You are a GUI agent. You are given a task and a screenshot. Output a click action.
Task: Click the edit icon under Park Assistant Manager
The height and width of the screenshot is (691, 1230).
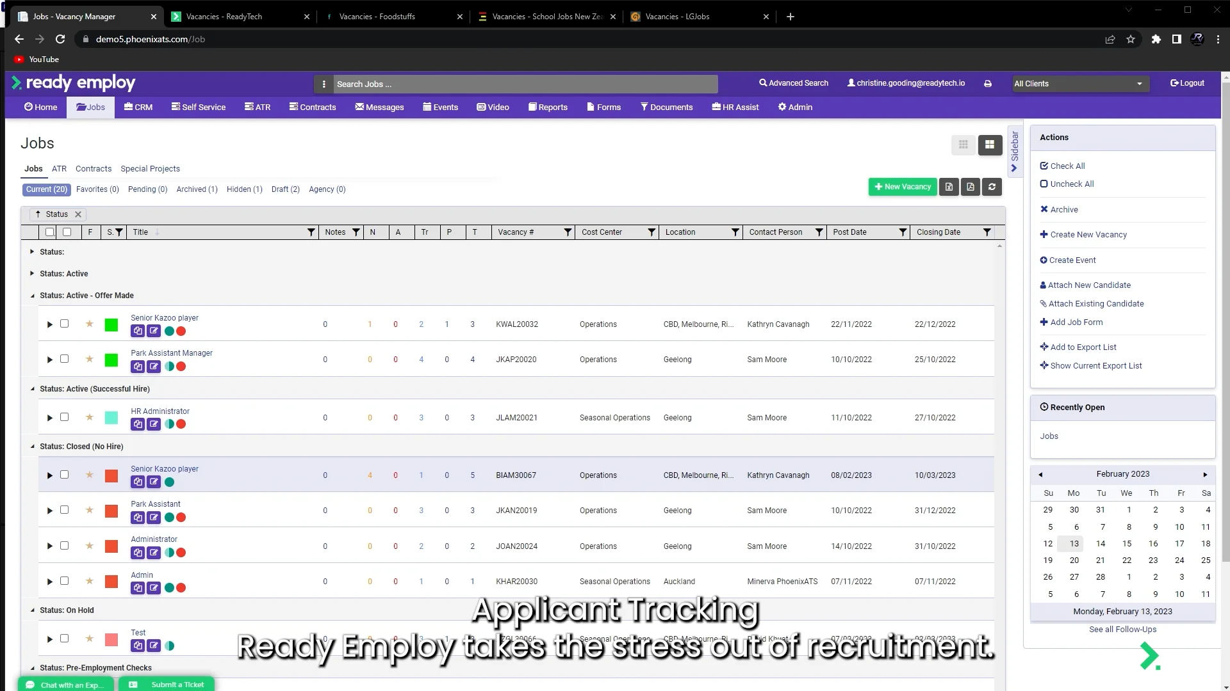[154, 367]
